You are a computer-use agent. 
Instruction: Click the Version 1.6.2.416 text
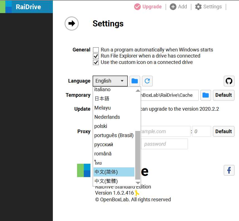(114, 193)
